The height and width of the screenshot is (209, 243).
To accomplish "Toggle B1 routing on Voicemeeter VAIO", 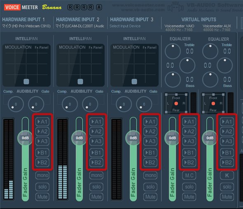I will [x=189, y=153].
